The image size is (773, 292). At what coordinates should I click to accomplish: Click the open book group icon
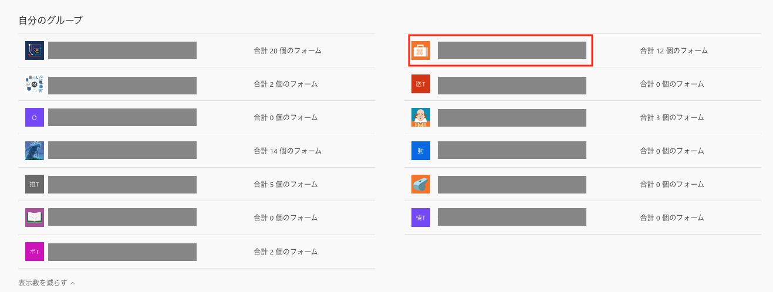[x=35, y=218]
